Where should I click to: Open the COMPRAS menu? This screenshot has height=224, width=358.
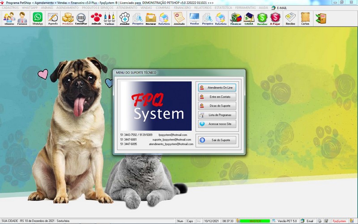(x=163, y=8)
